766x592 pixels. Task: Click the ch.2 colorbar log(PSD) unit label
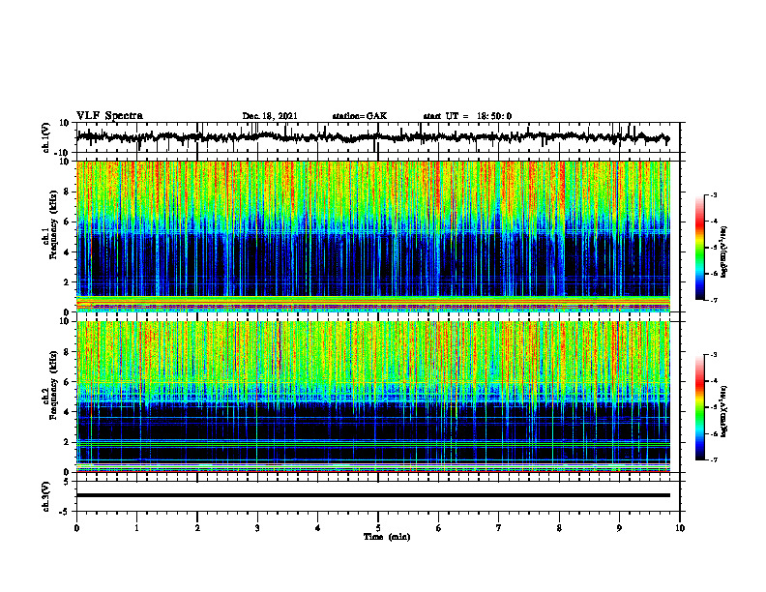[x=724, y=411]
